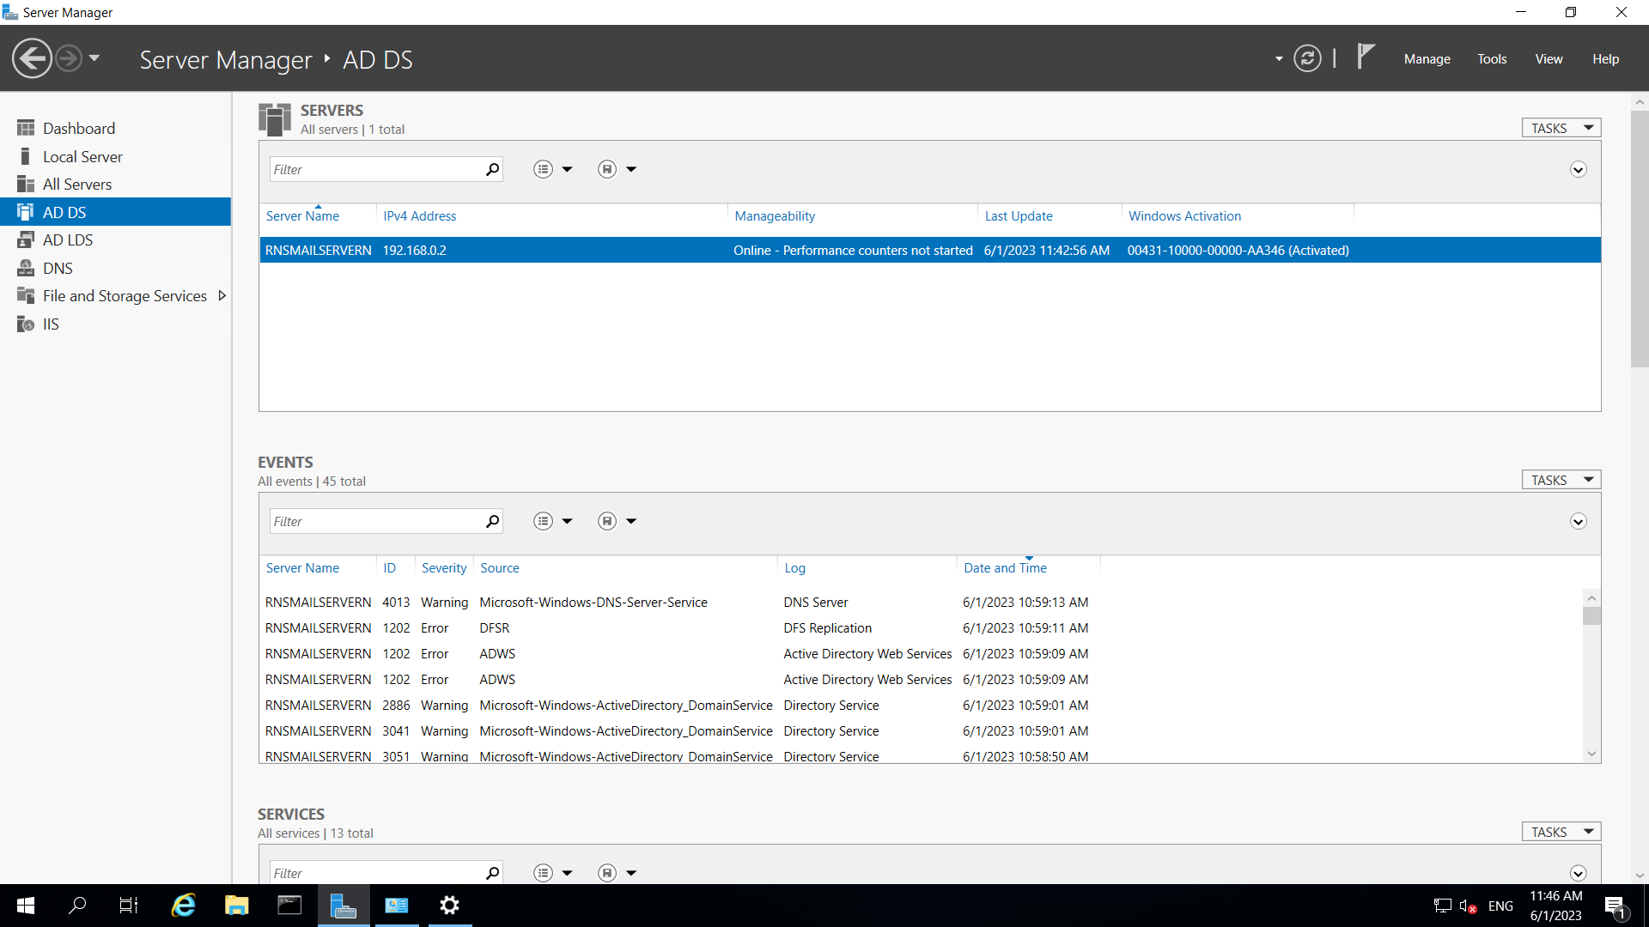This screenshot has width=1649, height=927.
Task: Open the View menu
Action: (1549, 59)
